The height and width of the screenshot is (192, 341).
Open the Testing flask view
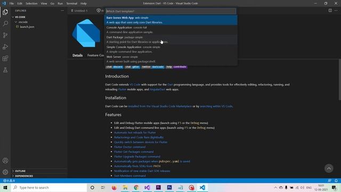(5, 70)
